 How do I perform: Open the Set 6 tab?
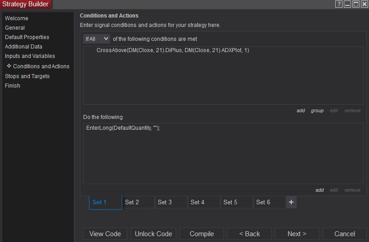[263, 202]
